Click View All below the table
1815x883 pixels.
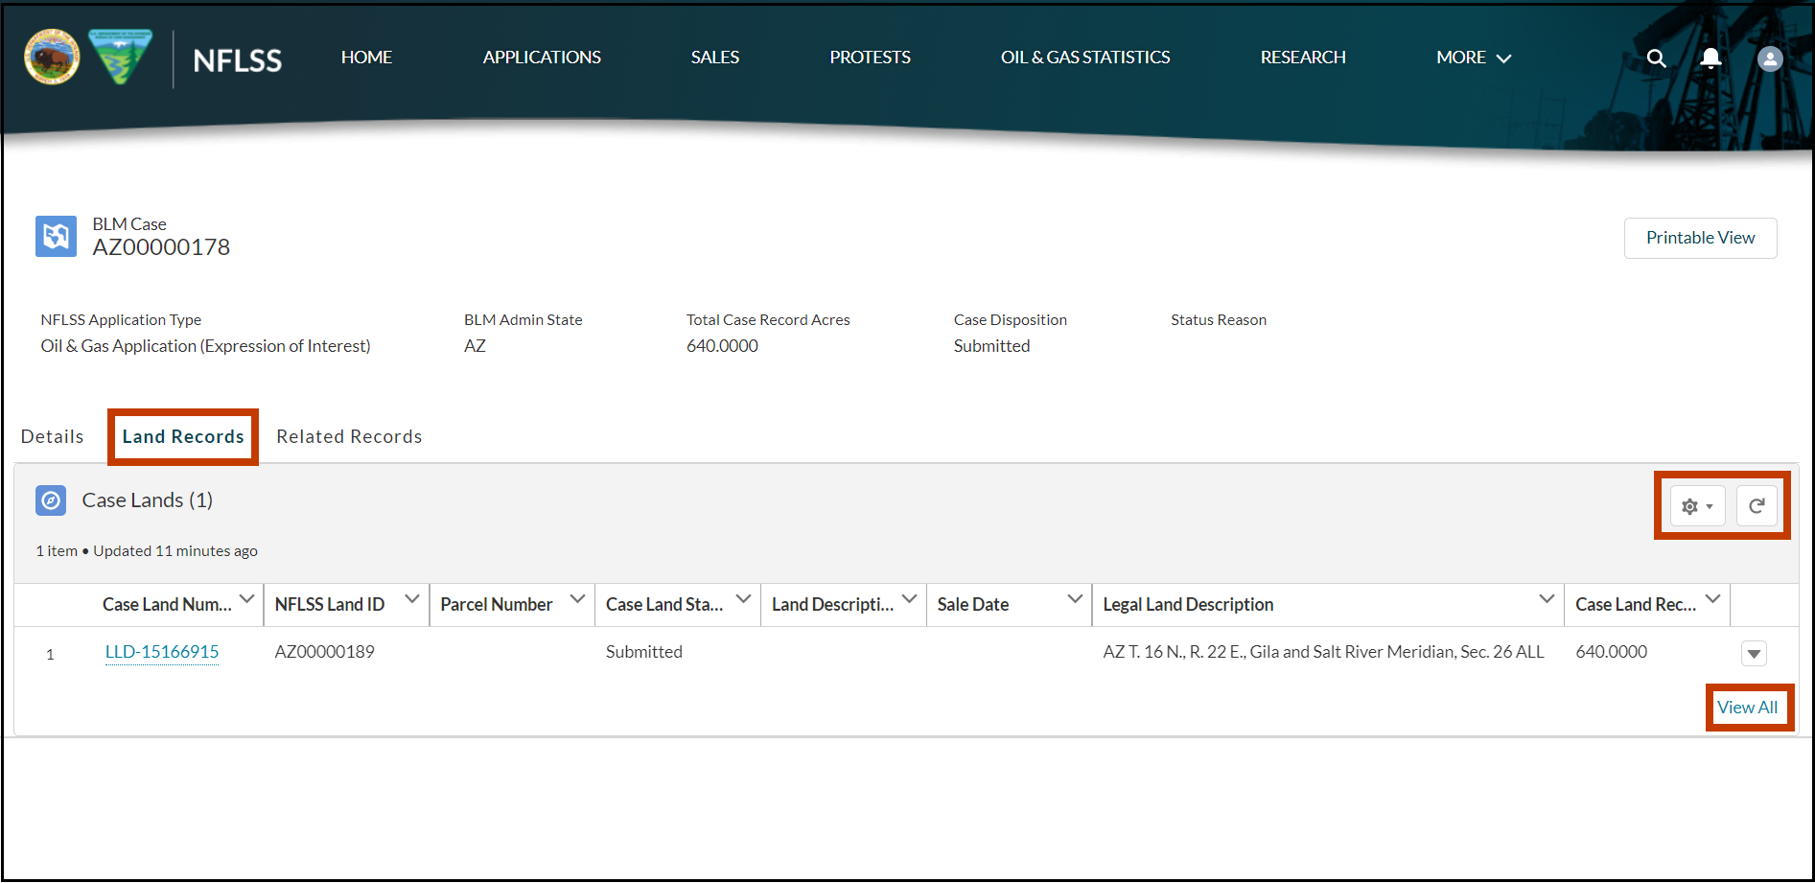pos(1749,708)
